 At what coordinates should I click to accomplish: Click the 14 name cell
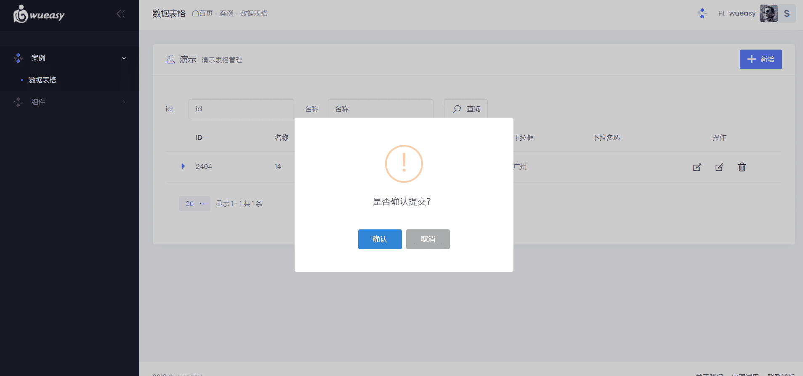pos(278,167)
